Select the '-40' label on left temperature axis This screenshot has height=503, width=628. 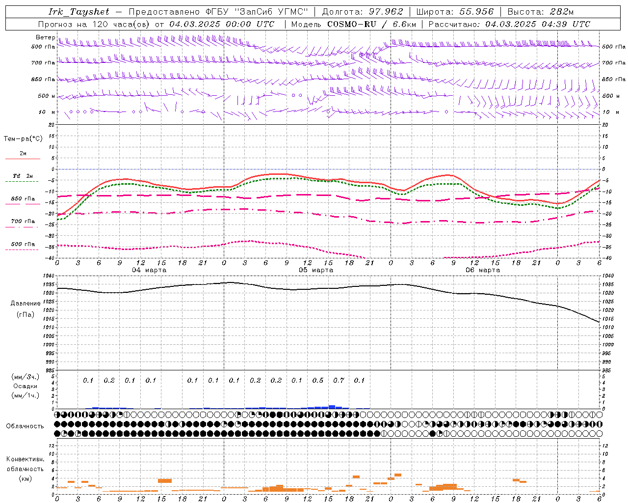50,258
